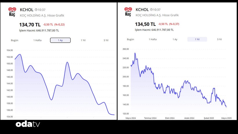
Task: Choose the 1 Ay tab in right panel
Action: click(175, 39)
